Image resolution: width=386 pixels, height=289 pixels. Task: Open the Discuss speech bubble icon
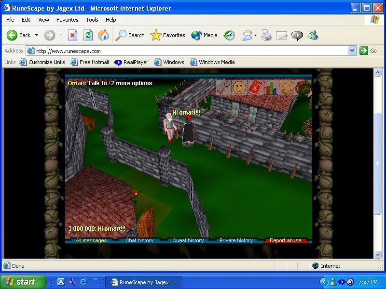click(x=297, y=35)
